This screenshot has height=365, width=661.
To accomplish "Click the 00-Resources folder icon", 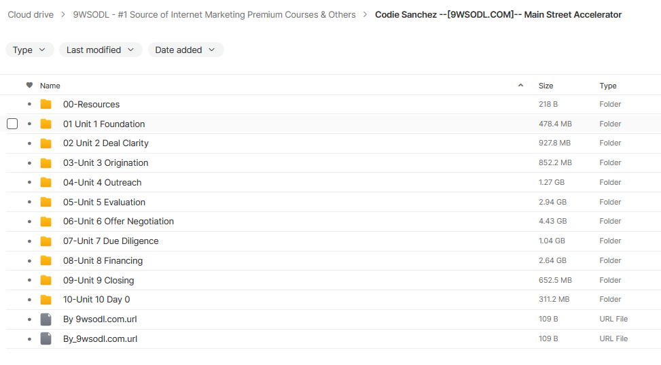I will [x=46, y=104].
